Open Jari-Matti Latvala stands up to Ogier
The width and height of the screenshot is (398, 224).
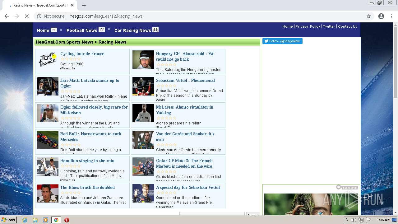click(90, 83)
